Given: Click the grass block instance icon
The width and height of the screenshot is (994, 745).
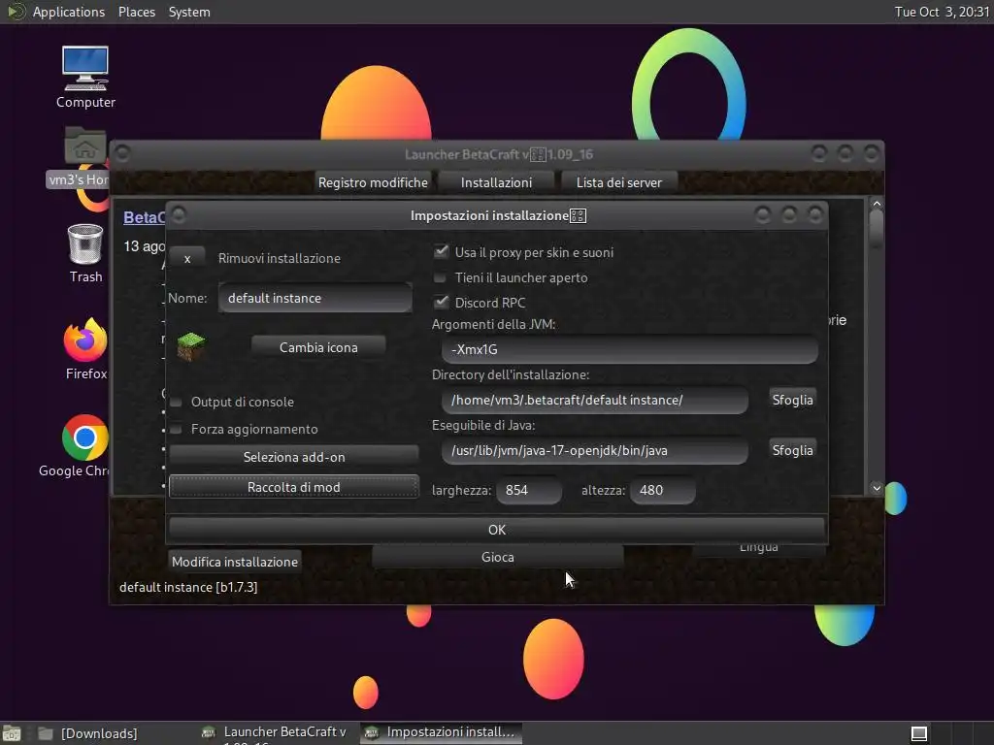Looking at the screenshot, I should (x=191, y=347).
